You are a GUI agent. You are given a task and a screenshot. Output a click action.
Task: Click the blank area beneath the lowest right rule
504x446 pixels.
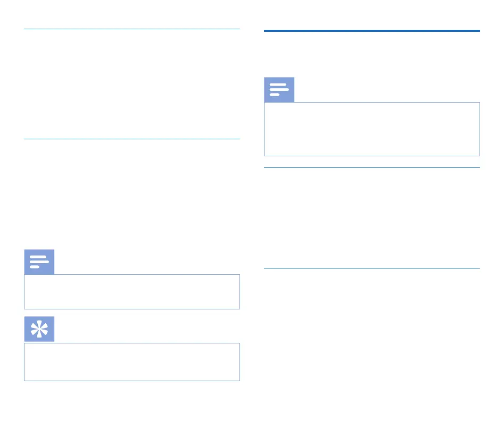click(x=371, y=346)
